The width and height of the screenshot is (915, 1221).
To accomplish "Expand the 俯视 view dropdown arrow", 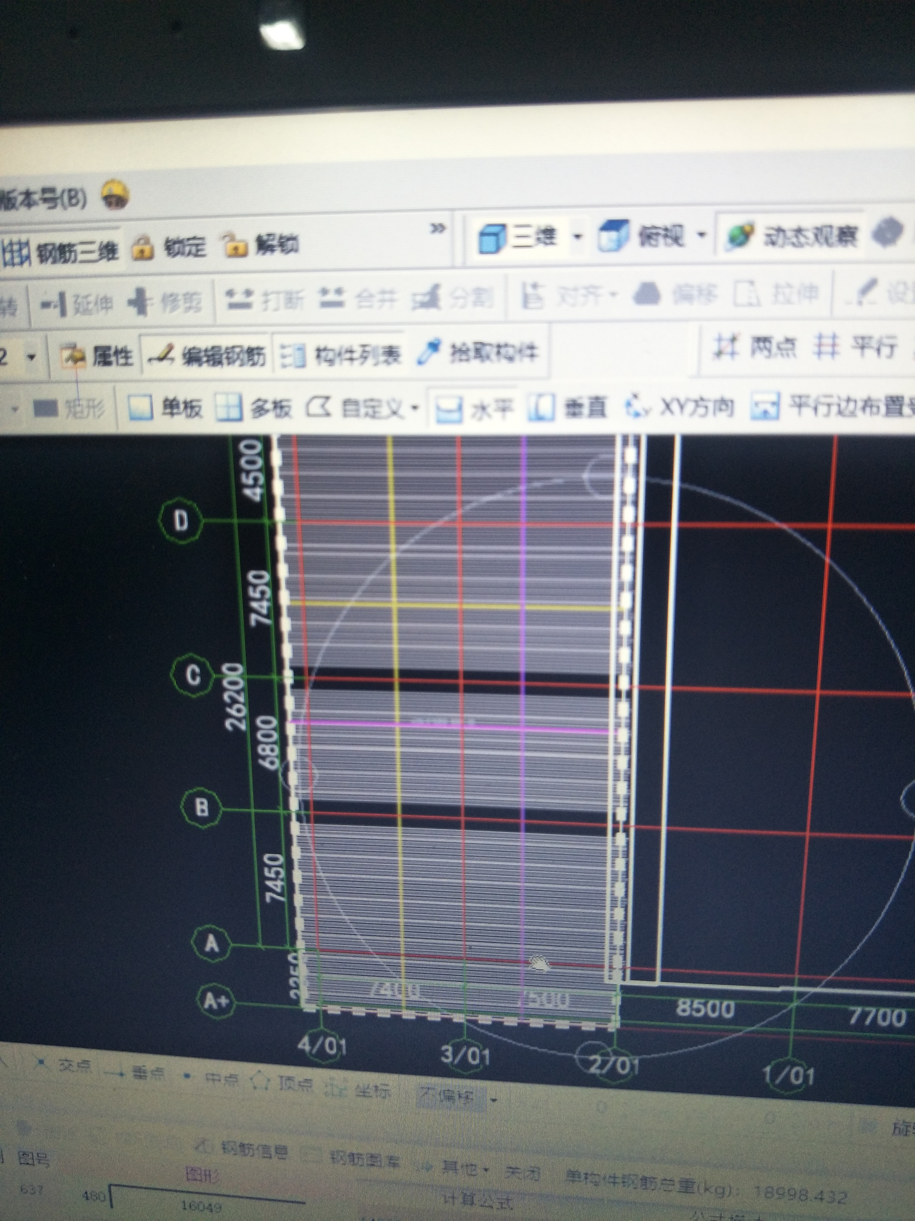I will pos(702,235).
